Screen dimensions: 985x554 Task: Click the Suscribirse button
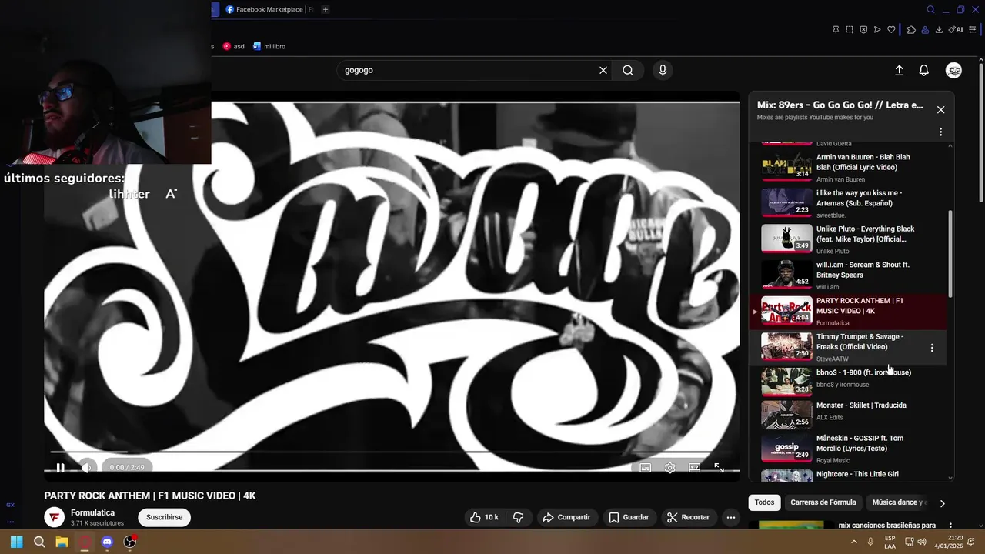(165, 518)
